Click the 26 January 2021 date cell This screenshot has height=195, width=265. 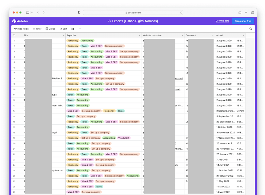point(225,154)
